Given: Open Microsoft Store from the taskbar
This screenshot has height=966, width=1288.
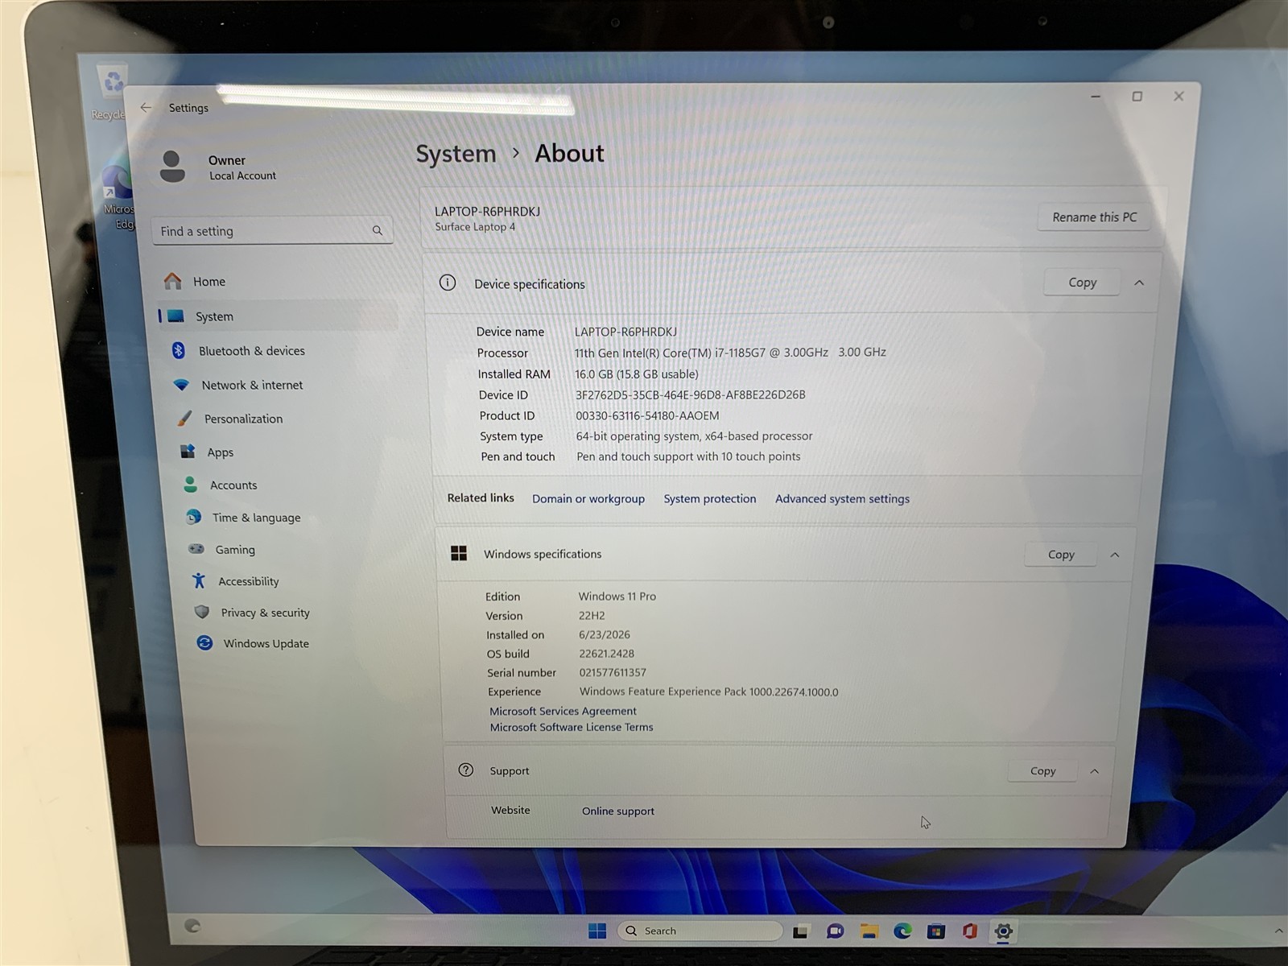Looking at the screenshot, I should click(x=935, y=931).
